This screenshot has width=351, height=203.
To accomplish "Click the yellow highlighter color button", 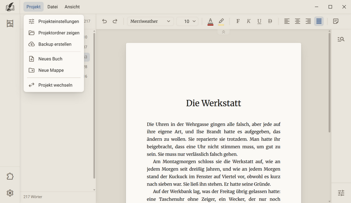I will [x=221, y=21].
